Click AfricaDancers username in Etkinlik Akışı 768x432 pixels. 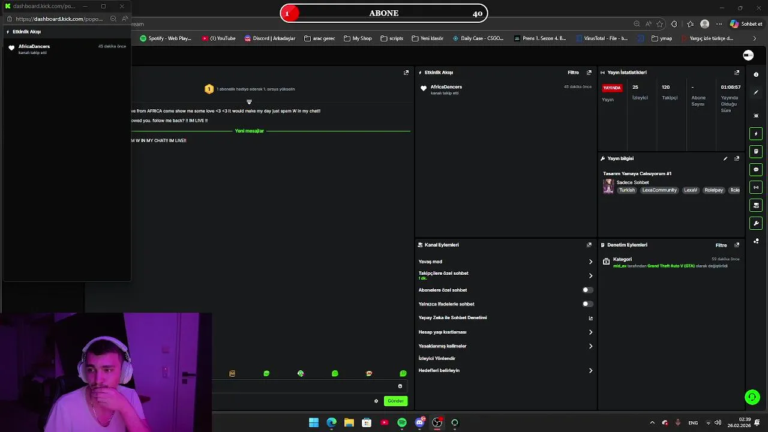click(446, 87)
